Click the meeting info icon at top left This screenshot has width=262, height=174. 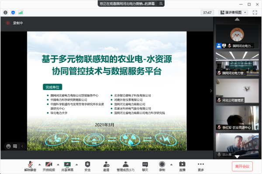[x=5, y=13]
